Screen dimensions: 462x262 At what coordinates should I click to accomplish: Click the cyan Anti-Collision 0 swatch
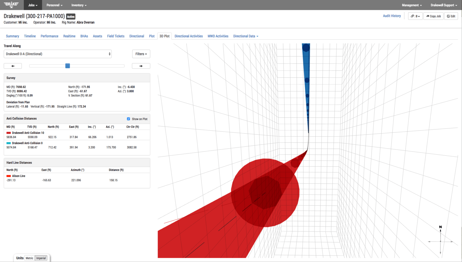click(9, 143)
